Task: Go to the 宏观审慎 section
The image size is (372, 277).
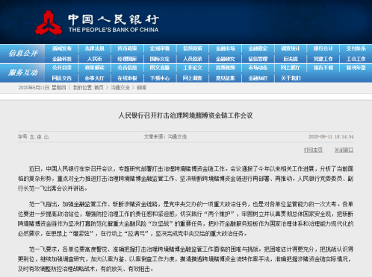Action: (x=160, y=48)
